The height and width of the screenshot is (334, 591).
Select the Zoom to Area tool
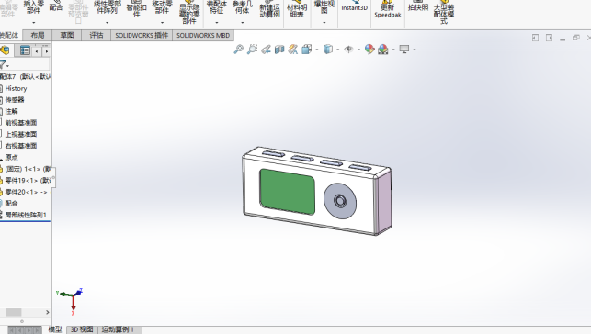pos(252,50)
